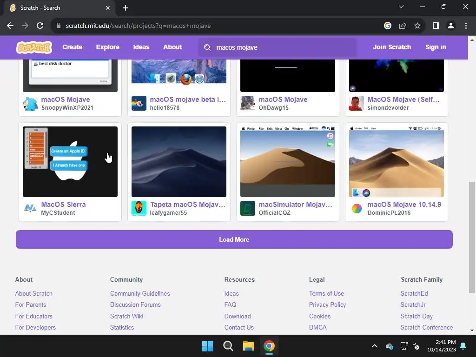Show hidden tray icons chevron

(x=375, y=346)
